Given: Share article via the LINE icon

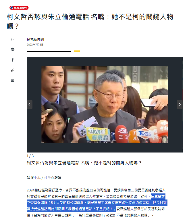Looking at the screenshot, I should pyautogui.click(x=13, y=49).
